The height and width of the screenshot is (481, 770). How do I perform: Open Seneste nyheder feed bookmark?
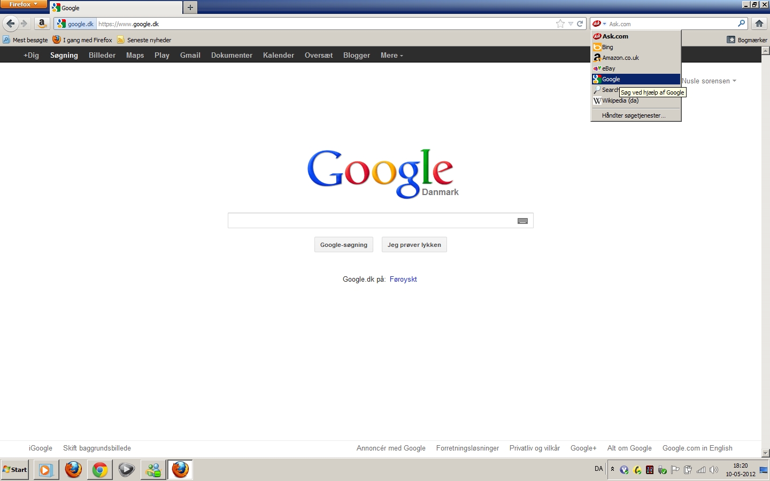tap(144, 40)
